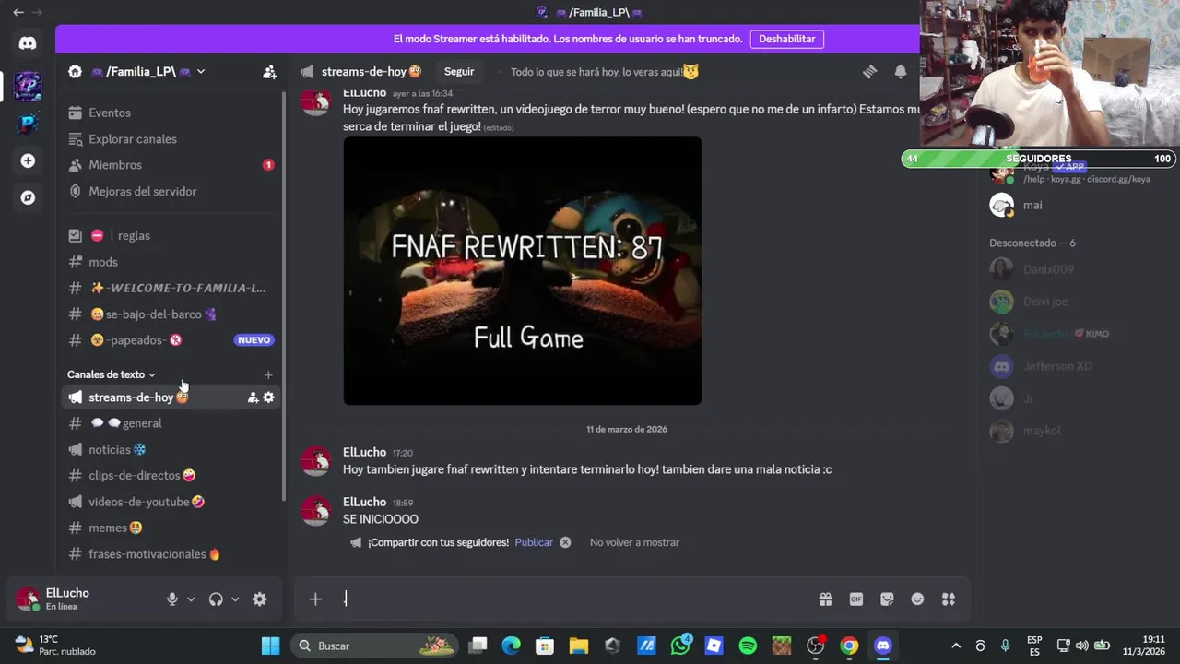Open Explorar canales
Screen dimensions: 1180x664
pos(171,139)
